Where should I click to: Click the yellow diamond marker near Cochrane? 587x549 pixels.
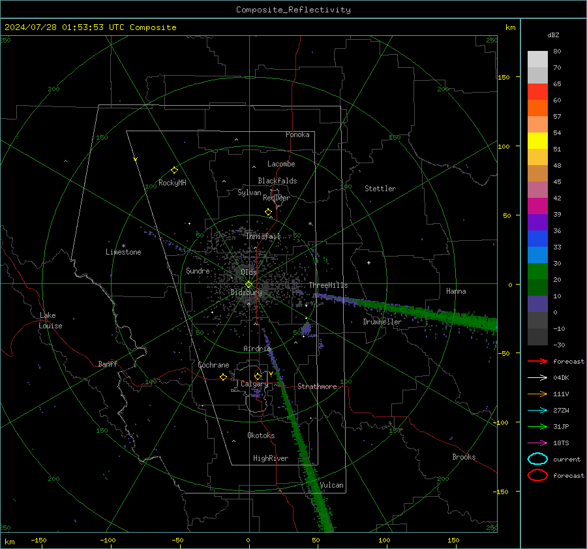(223, 377)
